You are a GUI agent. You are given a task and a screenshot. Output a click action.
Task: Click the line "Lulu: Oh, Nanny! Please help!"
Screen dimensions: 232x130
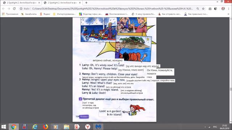pyautogui.click(x=100, y=69)
